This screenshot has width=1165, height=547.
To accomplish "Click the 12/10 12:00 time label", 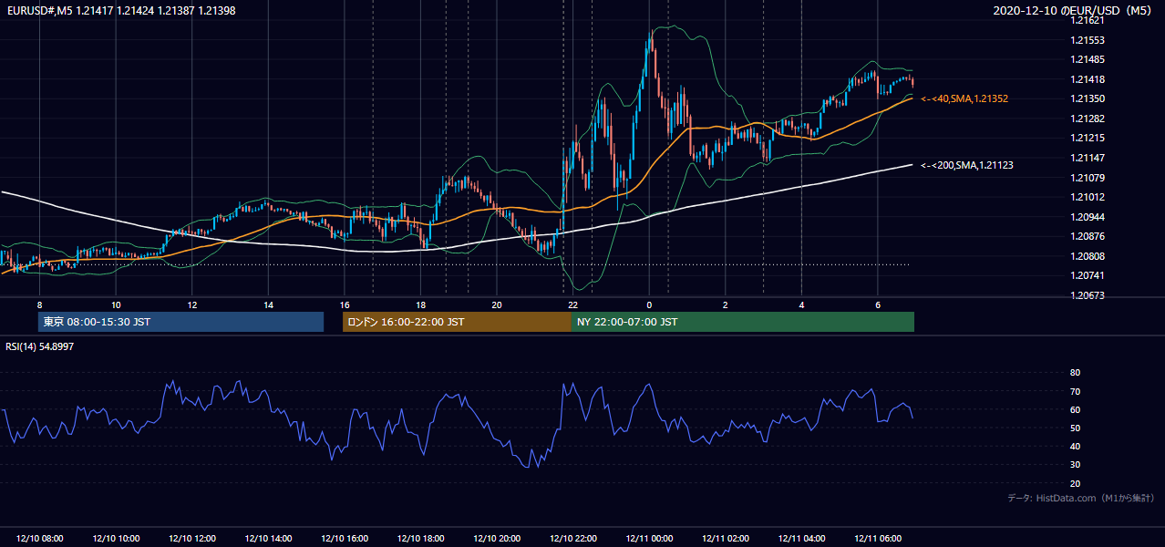I will (x=192, y=539).
